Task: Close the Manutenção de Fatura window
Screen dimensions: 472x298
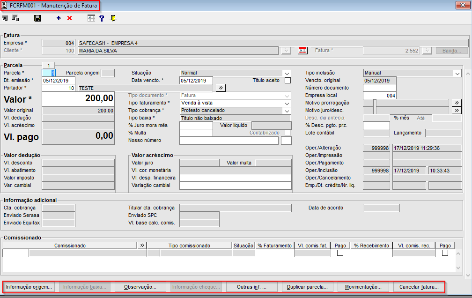Action: click(x=462, y=5)
